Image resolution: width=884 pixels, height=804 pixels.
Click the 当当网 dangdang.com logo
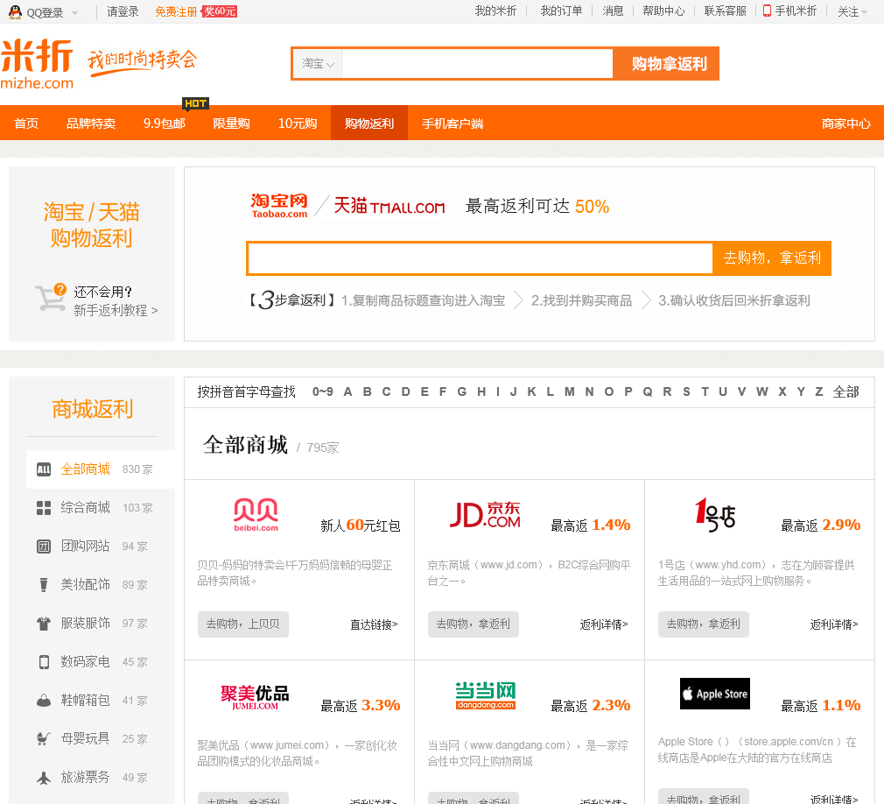486,695
